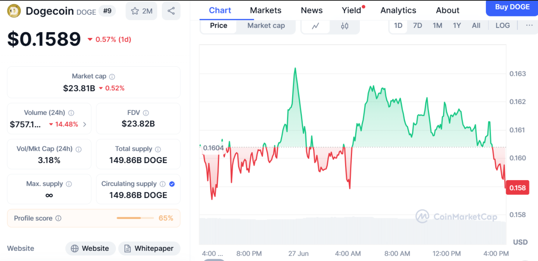This screenshot has width=538, height=261.
Task: Show info tooltip for Total supply
Action: pos(158,149)
